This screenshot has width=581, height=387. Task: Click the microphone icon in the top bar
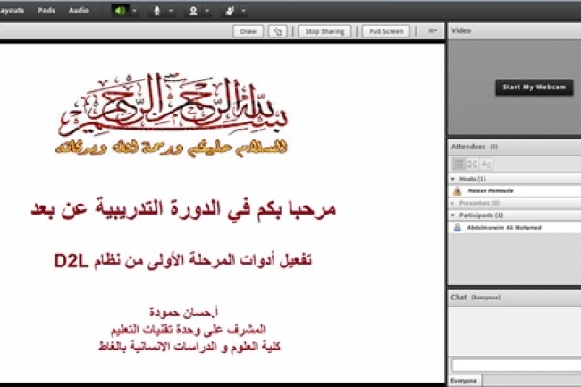pos(156,11)
